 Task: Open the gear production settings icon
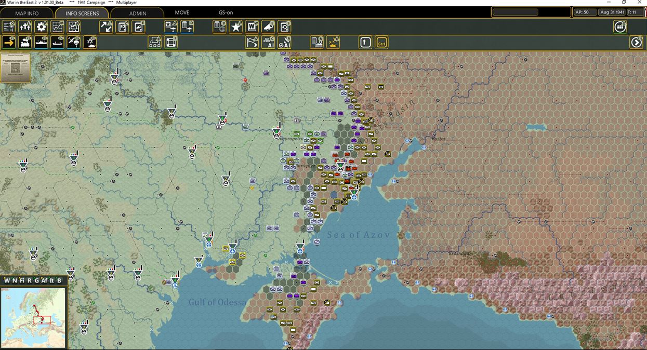tap(41, 26)
